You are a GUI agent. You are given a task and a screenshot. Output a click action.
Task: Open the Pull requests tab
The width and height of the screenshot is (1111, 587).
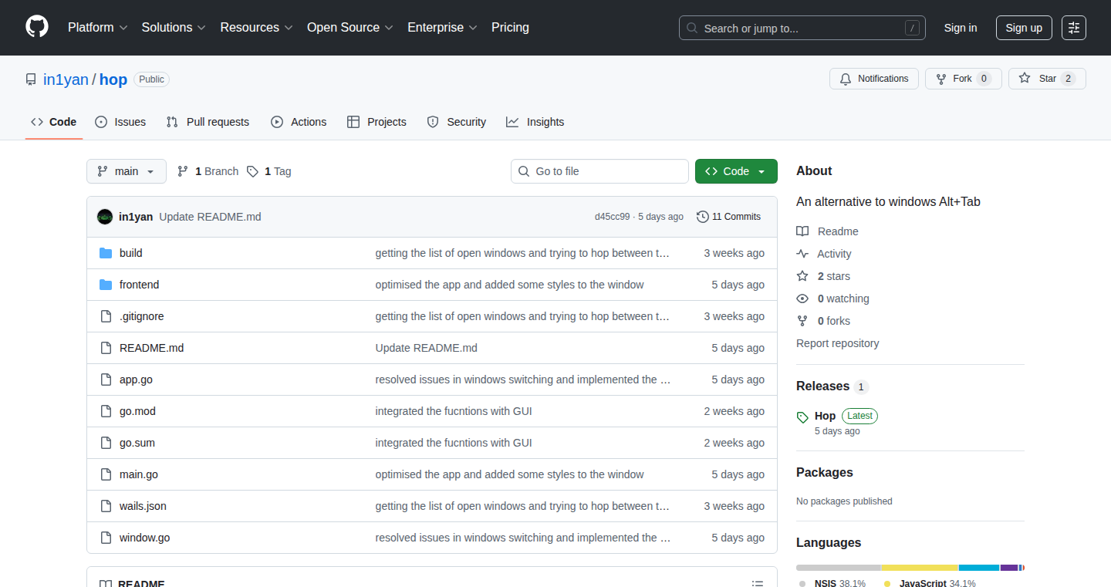click(208, 122)
